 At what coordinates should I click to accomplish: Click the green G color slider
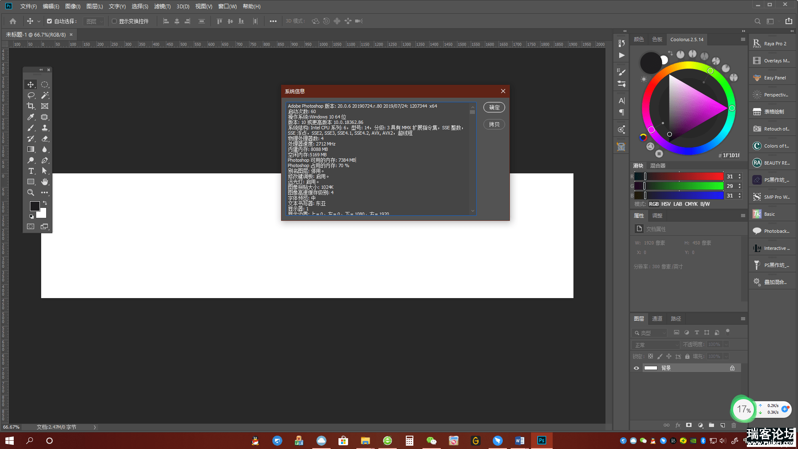(679, 186)
